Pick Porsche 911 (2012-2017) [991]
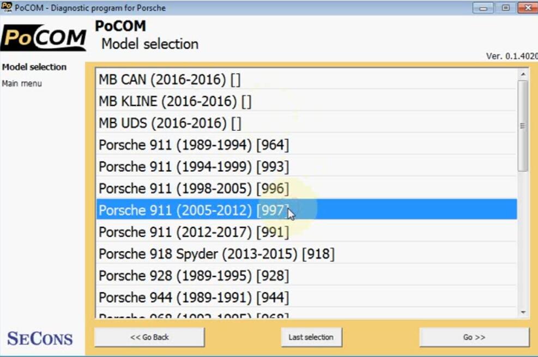 [306, 232]
